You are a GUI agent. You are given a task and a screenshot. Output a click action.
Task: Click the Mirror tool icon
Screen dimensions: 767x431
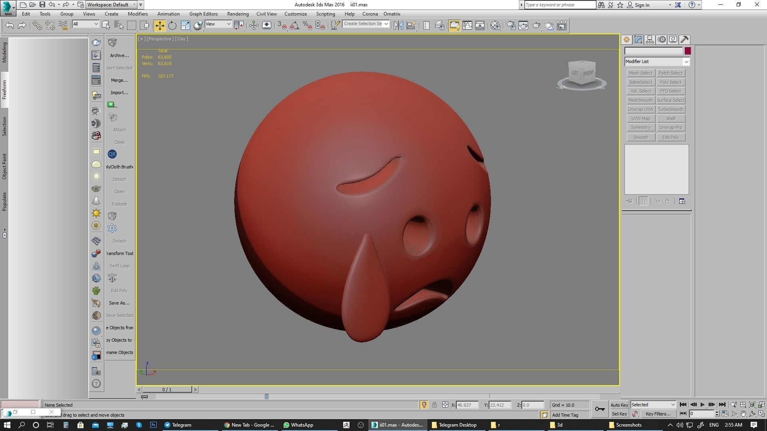tap(398, 26)
